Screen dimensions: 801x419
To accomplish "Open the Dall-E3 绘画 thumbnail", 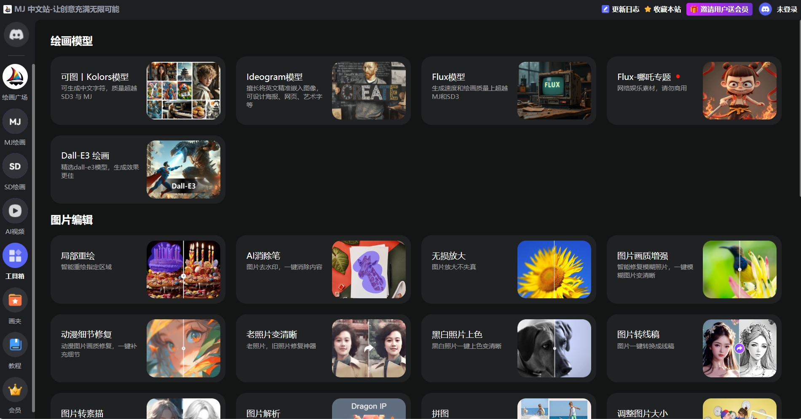I will tap(183, 170).
